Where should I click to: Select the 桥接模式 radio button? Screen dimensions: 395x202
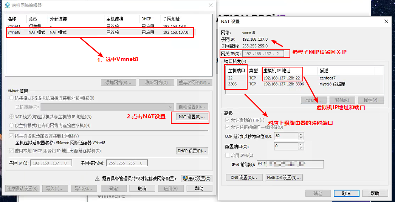11,98
